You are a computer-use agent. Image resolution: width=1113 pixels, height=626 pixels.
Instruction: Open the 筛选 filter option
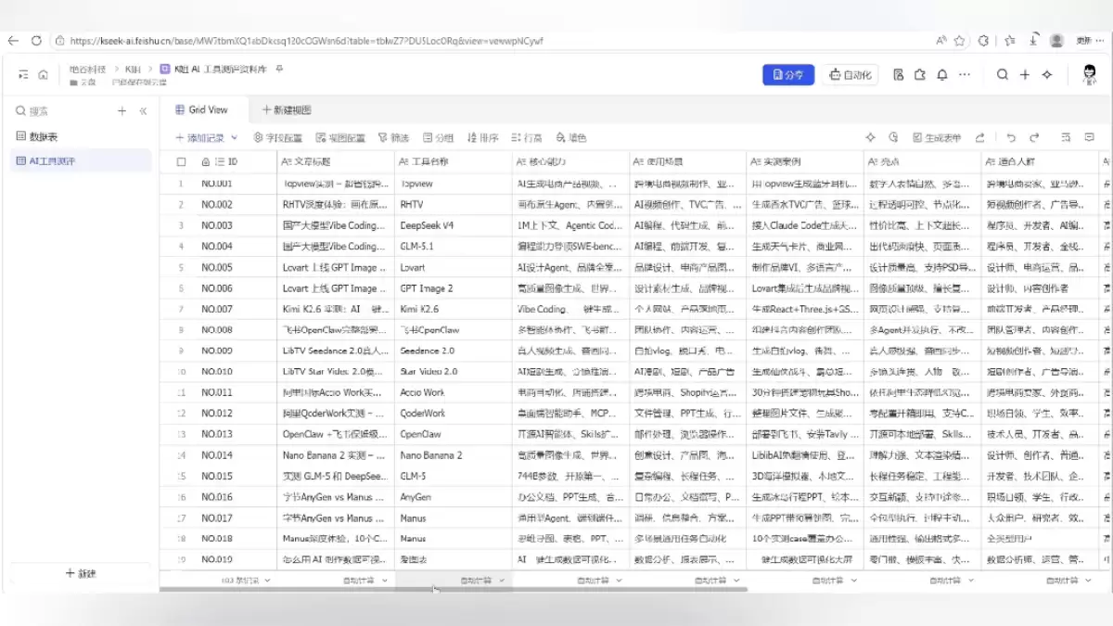[x=393, y=137]
